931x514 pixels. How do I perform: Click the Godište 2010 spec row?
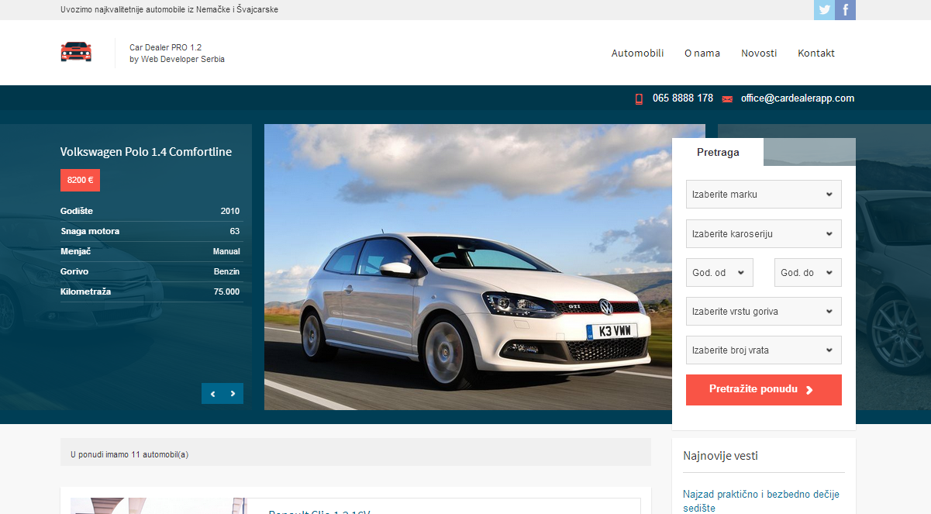pos(150,211)
